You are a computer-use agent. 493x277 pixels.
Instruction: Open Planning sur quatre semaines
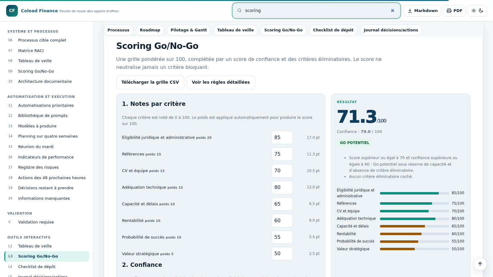pyautogui.click(x=47, y=136)
